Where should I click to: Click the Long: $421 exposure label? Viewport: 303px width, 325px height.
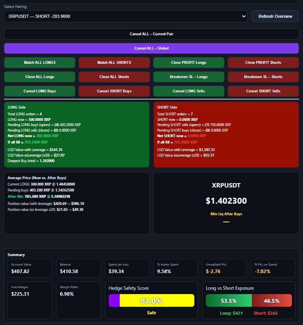[x=231, y=313]
